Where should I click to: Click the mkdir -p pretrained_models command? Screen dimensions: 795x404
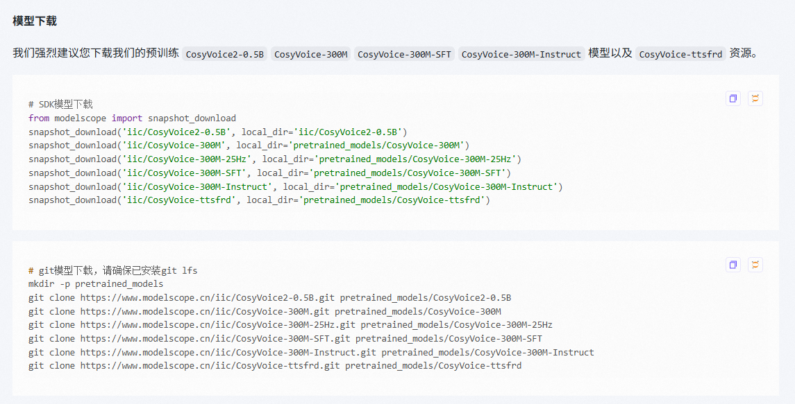click(x=95, y=283)
